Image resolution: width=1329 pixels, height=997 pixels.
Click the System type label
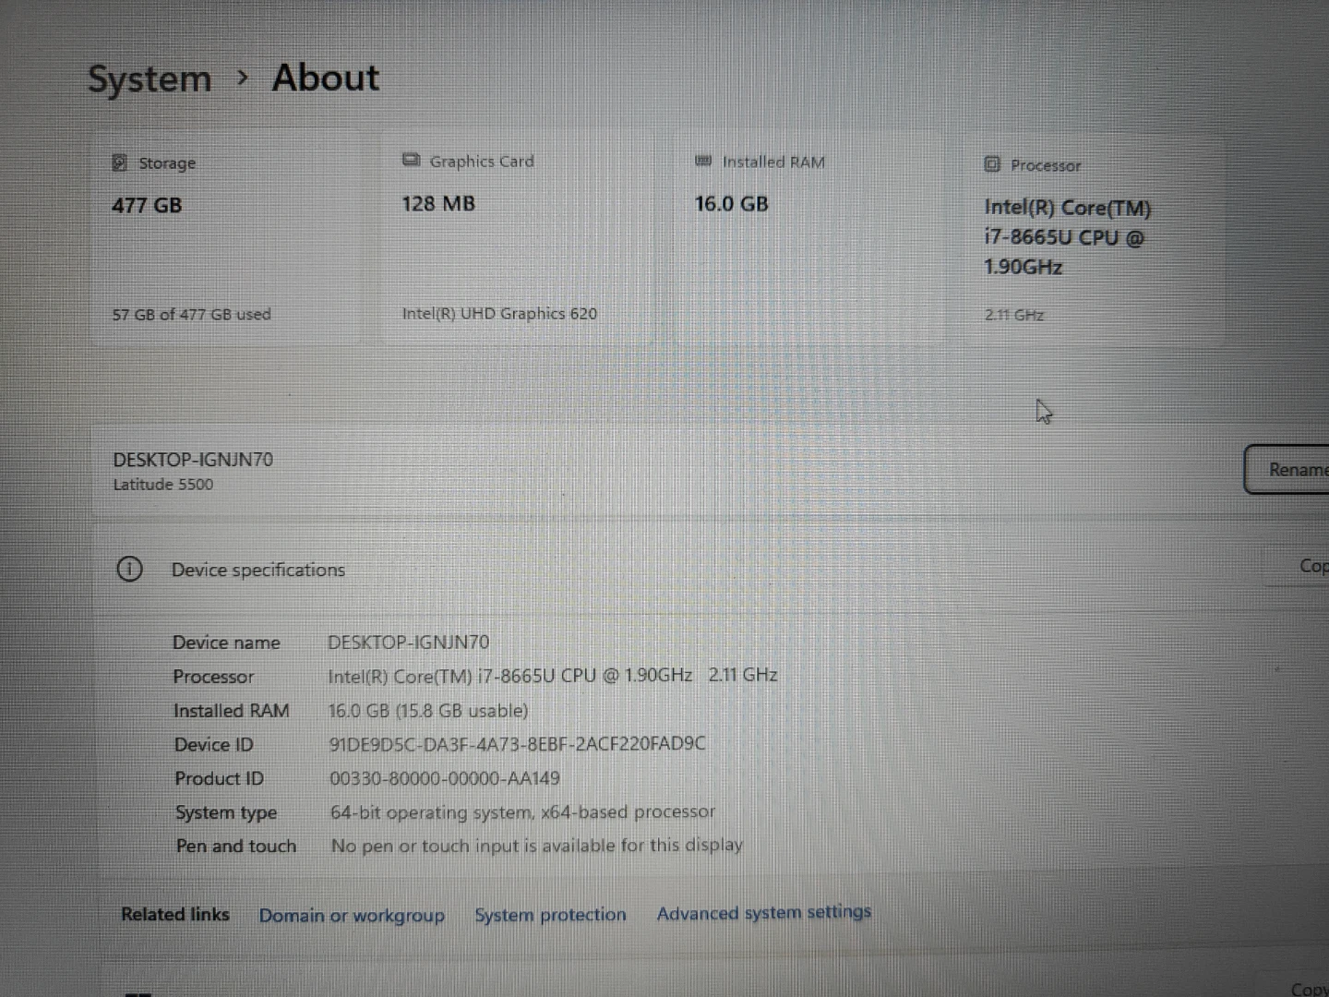click(226, 813)
